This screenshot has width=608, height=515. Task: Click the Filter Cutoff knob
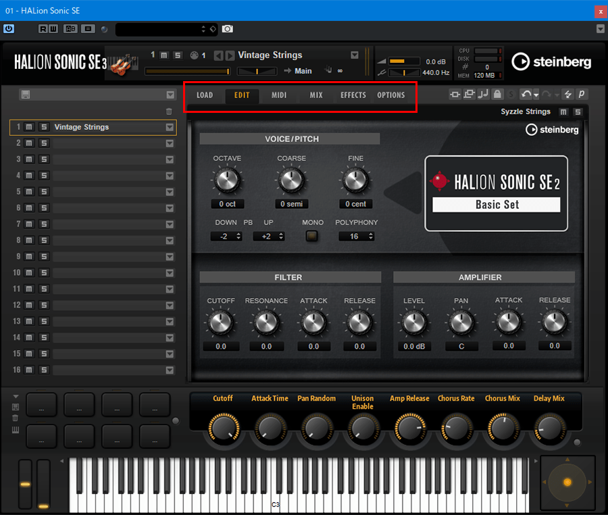tap(221, 322)
